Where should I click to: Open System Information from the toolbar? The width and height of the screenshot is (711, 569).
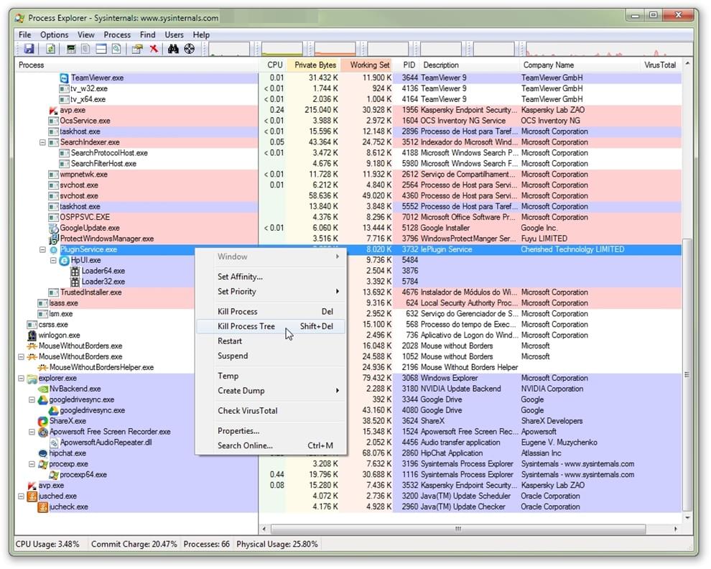coord(71,49)
